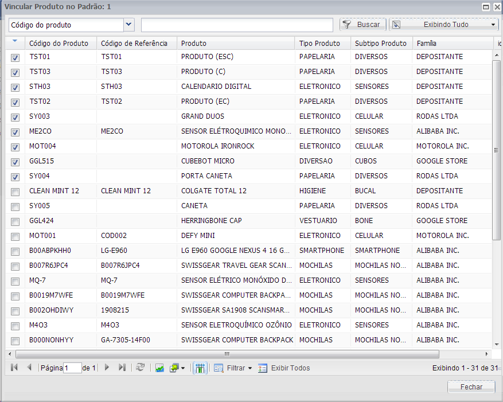The image size is (503, 402).
Task: Open the Exibindo Tudo dropdown
Action: point(492,24)
